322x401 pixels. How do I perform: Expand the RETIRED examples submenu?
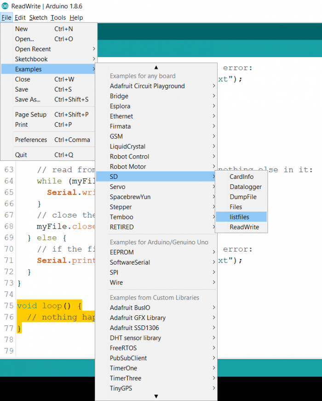pos(156,227)
